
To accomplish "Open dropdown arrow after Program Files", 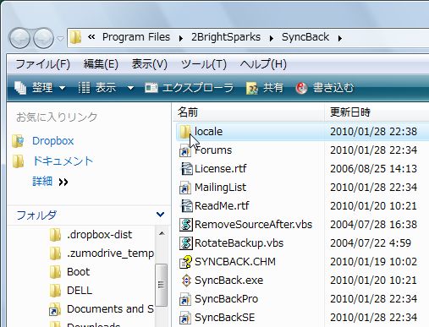I will pos(181,38).
